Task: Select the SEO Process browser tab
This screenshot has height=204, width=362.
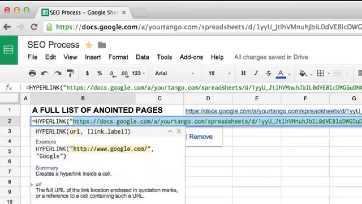Action: point(83,12)
